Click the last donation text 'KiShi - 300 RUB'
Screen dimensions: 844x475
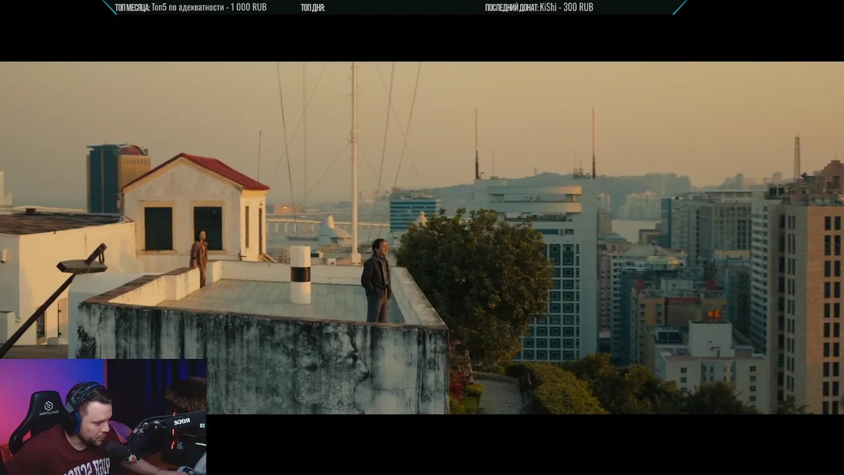tap(566, 7)
